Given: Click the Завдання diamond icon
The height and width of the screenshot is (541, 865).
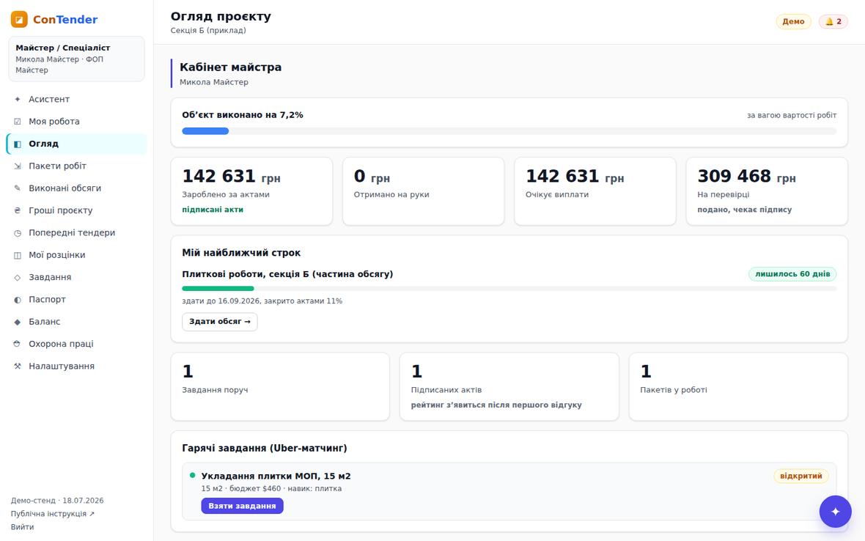Looking at the screenshot, I should click(18, 277).
